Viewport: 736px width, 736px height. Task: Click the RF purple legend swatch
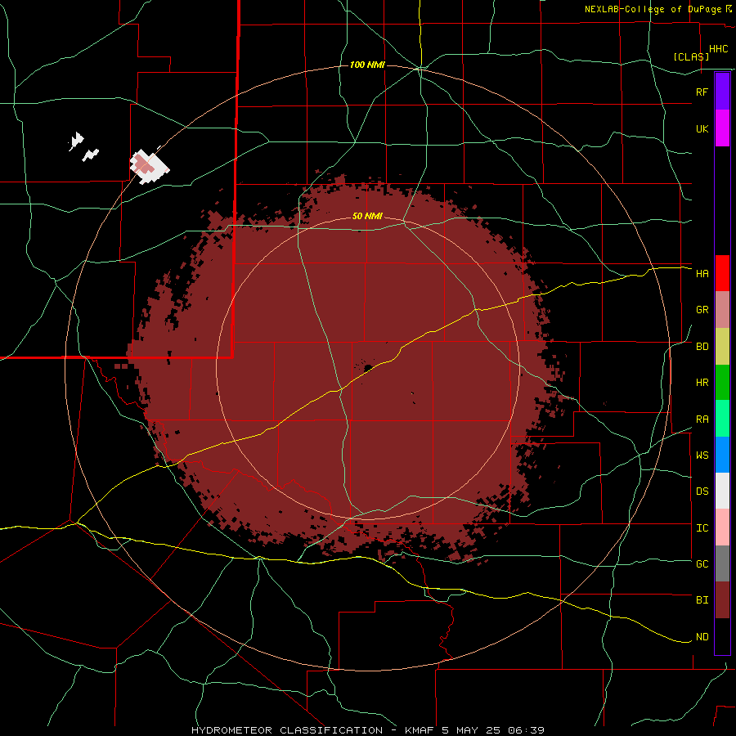tap(722, 92)
